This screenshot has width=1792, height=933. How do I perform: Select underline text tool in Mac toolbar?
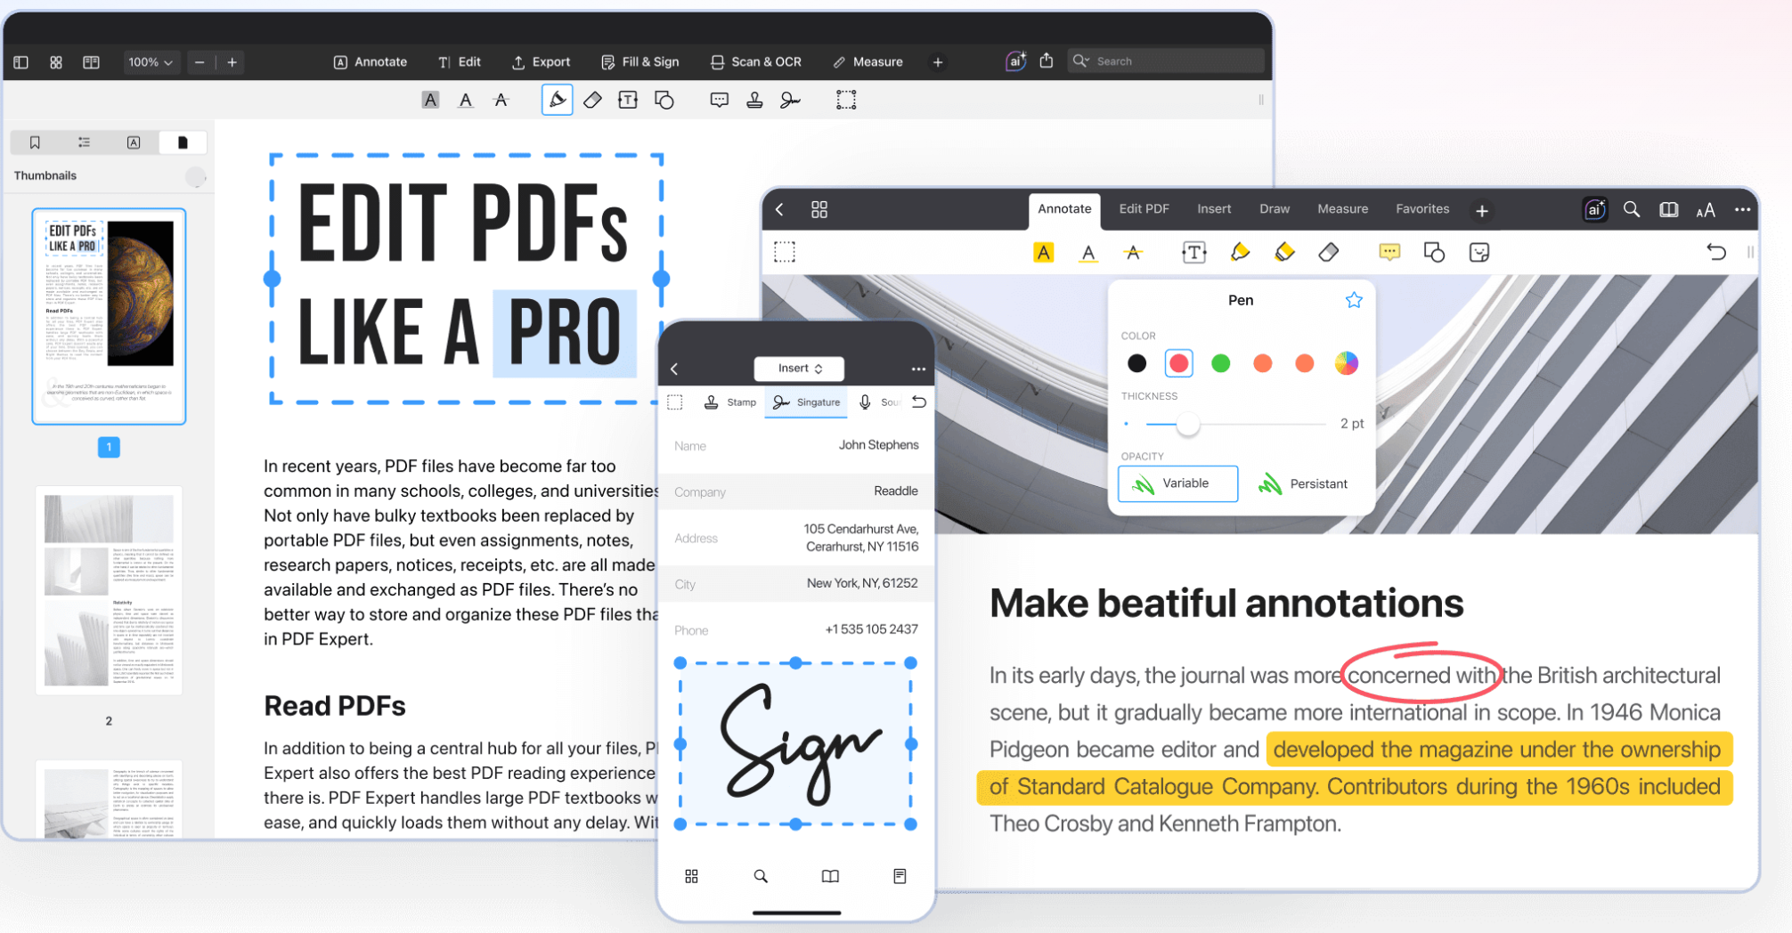[466, 101]
